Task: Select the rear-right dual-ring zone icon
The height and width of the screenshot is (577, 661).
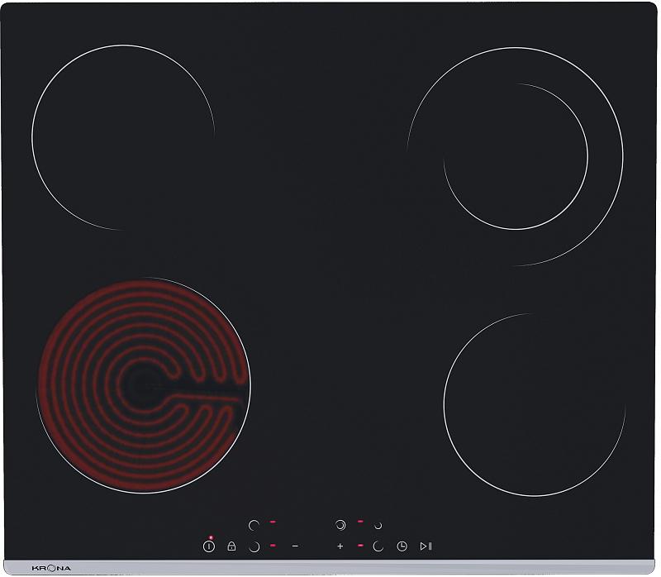Action: tap(340, 524)
